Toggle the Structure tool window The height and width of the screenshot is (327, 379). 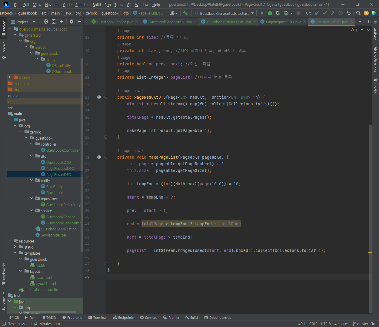[x=4, y=300]
